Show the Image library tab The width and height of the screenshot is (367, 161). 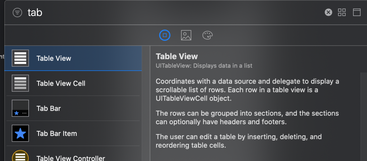[x=186, y=35]
